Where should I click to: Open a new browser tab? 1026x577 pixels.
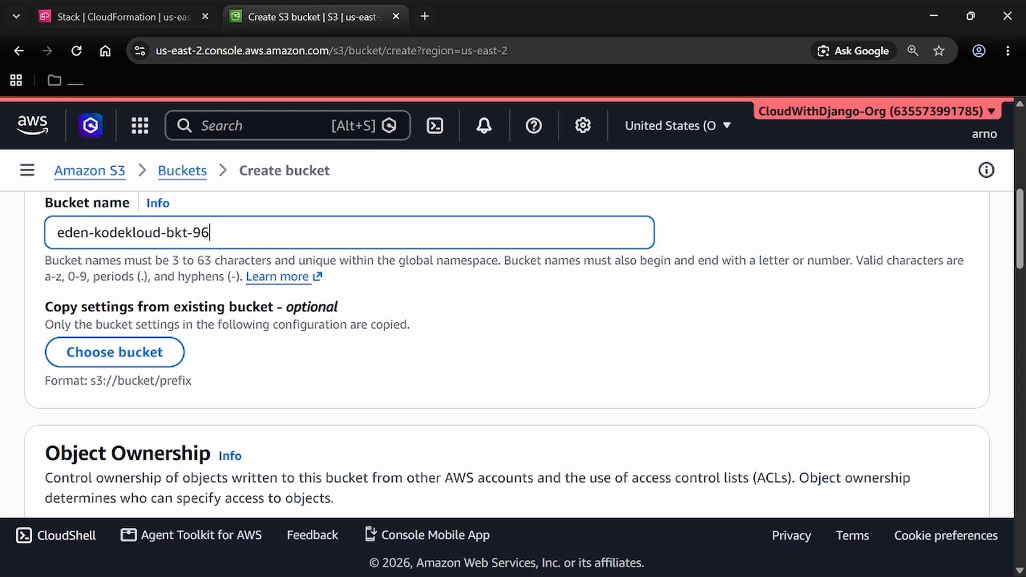(x=425, y=17)
